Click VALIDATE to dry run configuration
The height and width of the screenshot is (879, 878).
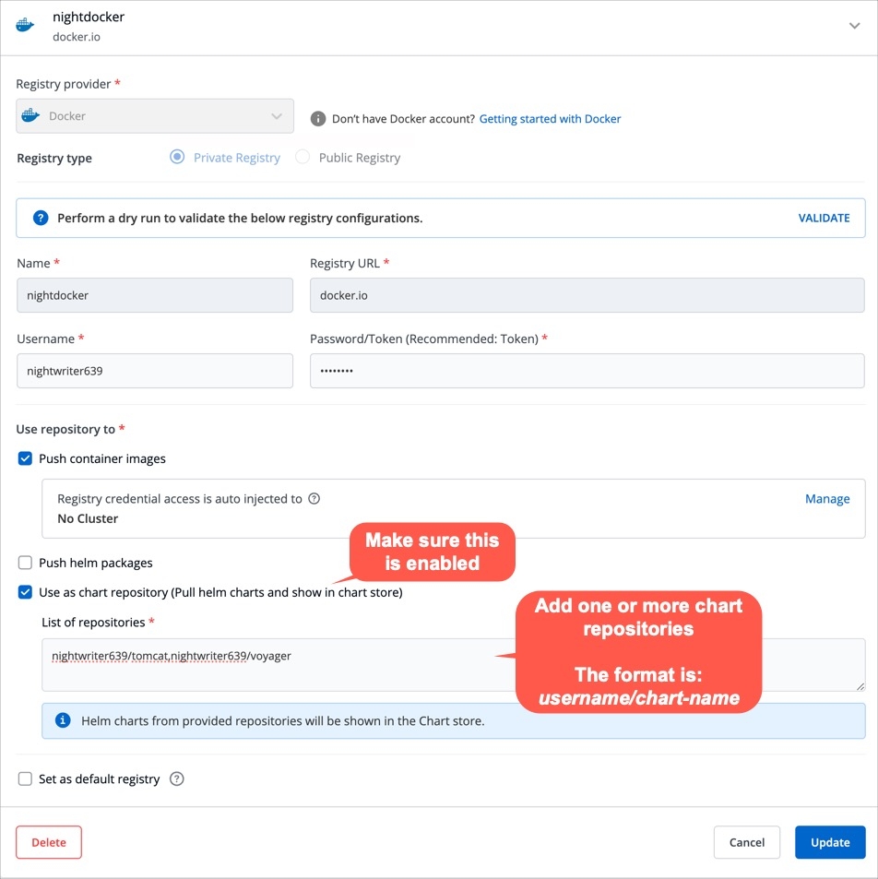(x=824, y=219)
